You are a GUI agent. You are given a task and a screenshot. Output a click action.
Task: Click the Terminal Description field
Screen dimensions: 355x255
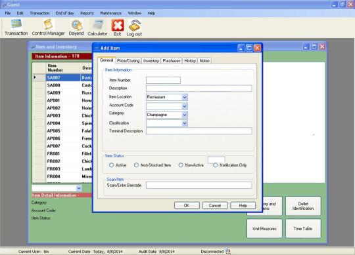click(x=199, y=131)
